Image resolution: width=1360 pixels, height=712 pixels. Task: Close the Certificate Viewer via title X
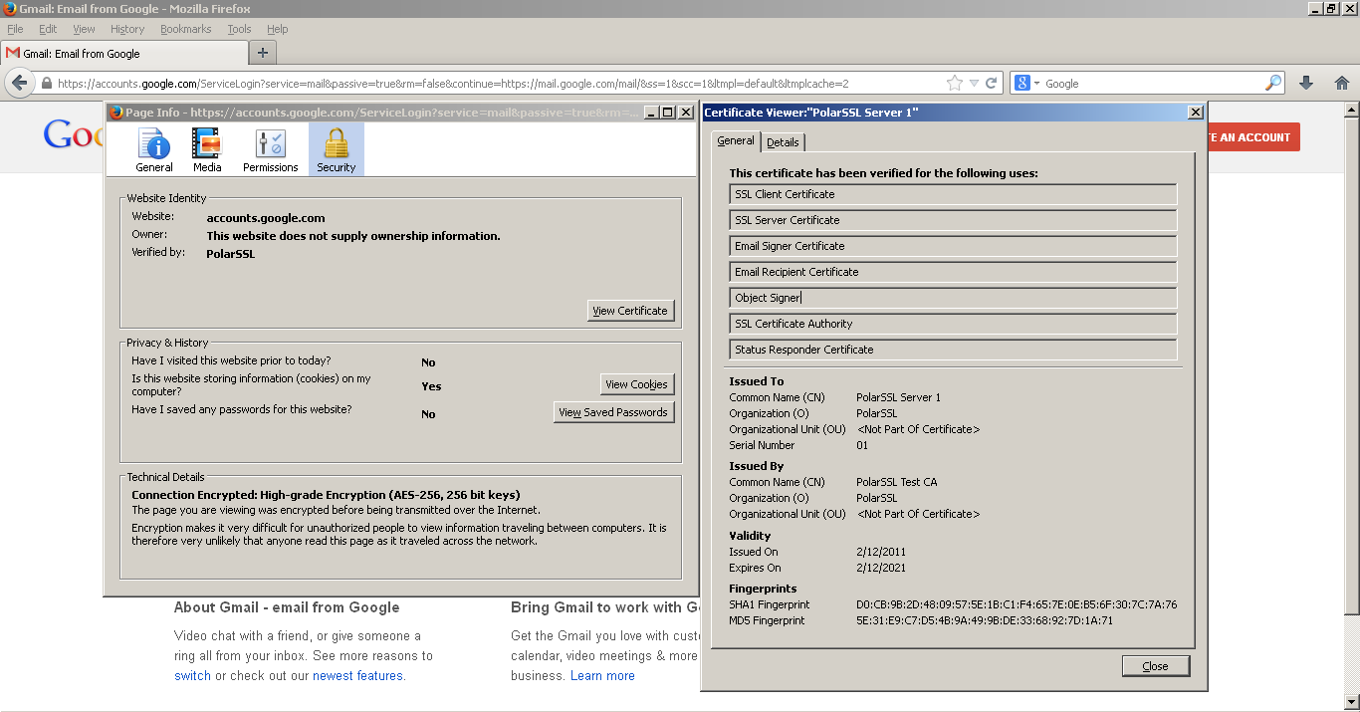click(1196, 113)
